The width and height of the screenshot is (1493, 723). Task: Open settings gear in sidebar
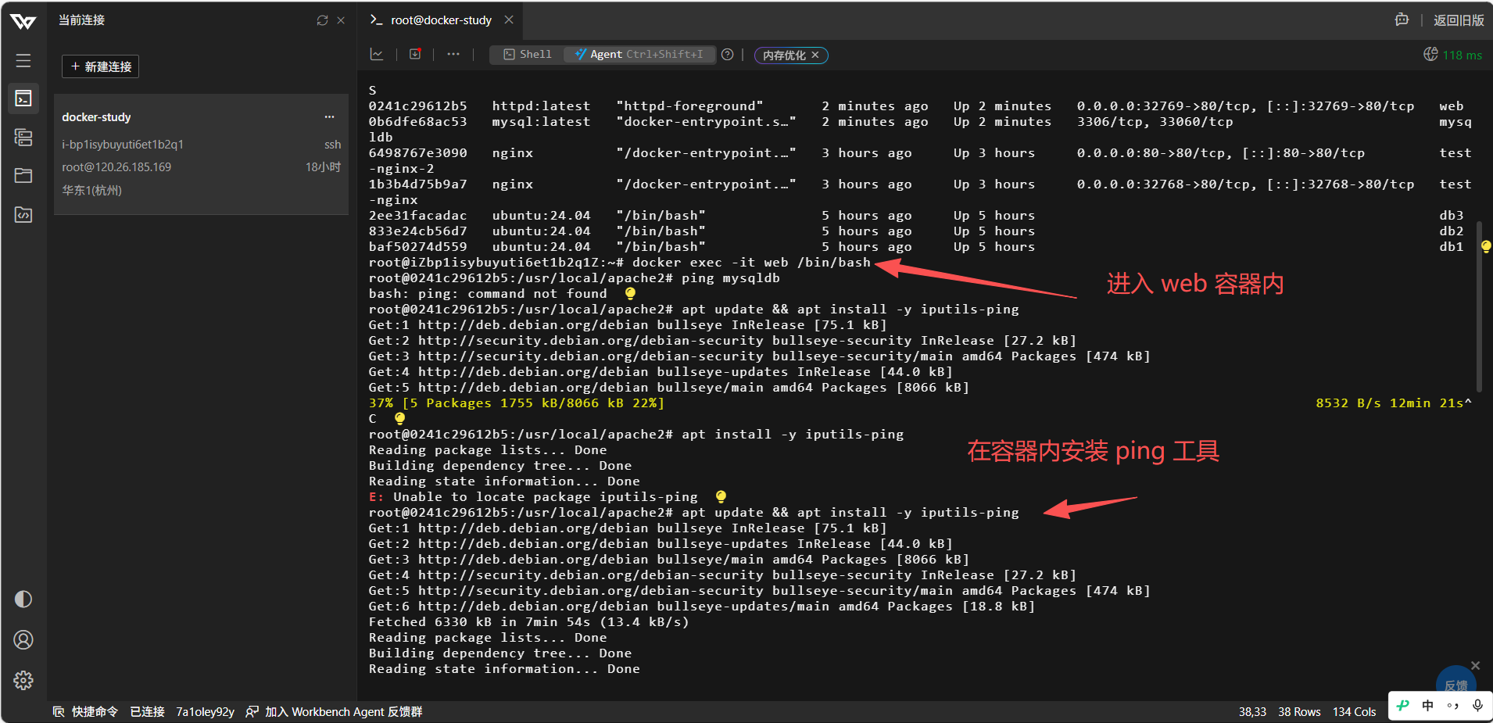[x=23, y=680]
